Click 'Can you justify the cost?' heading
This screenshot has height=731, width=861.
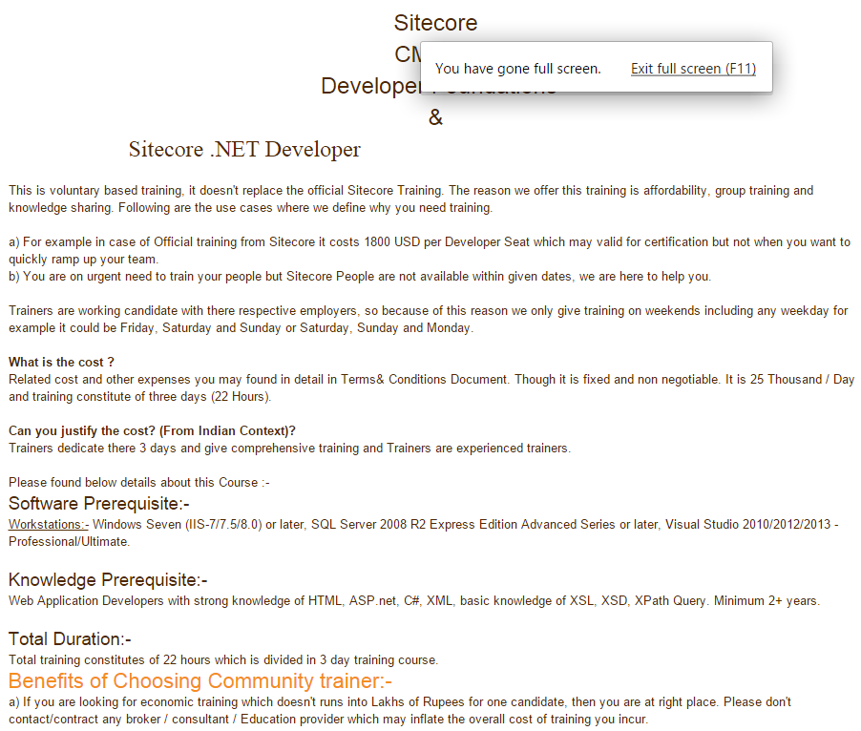[152, 430]
